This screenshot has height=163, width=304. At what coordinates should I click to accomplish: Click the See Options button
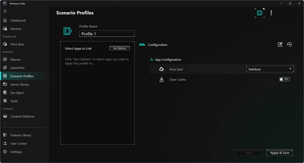[x=120, y=48]
